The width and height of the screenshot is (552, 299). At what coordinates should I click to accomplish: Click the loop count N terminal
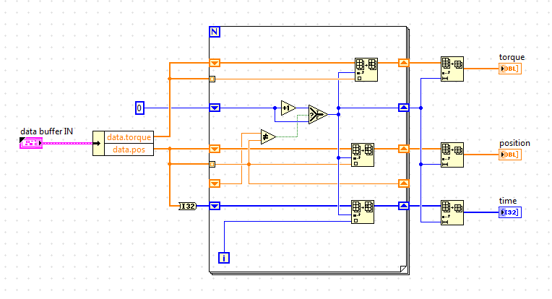pyautogui.click(x=215, y=32)
